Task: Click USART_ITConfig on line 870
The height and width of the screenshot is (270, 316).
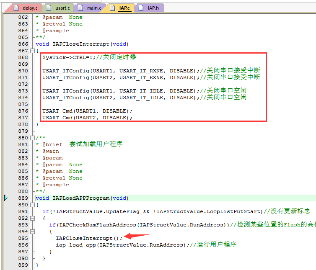Action: [66, 71]
